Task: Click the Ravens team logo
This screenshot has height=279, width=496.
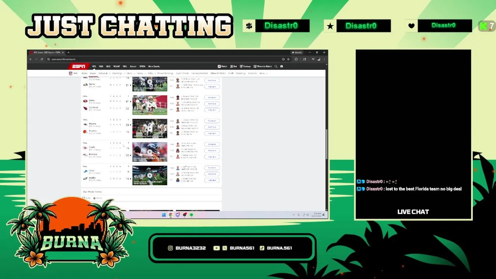Action: tap(85, 124)
